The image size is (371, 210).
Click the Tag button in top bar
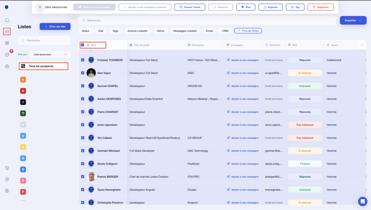tap(295, 7)
